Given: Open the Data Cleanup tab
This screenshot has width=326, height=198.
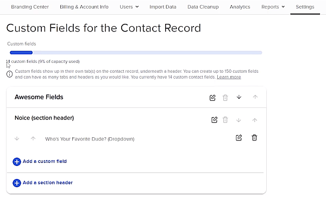Looking at the screenshot, I should coord(203,7).
